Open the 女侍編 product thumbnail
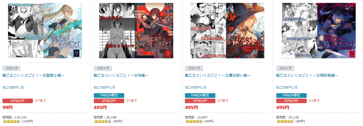Viewport: 363px width, 126px height. point(136,30)
